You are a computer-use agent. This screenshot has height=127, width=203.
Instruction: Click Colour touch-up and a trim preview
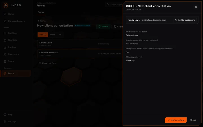point(109,54)
